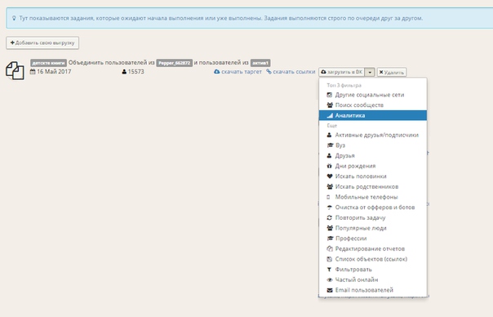Open the Аналитика menu entry
Viewport: 493px width, 317px height.
pos(373,115)
